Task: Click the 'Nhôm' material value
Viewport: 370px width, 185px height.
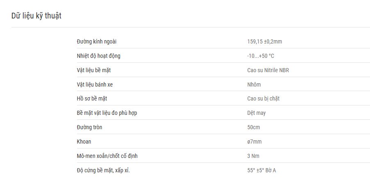Action: (x=254, y=85)
